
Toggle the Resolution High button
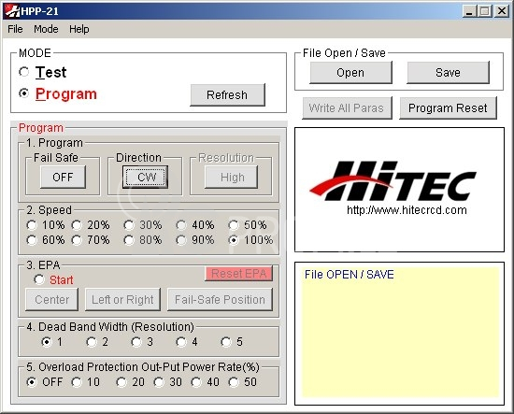[x=232, y=177]
